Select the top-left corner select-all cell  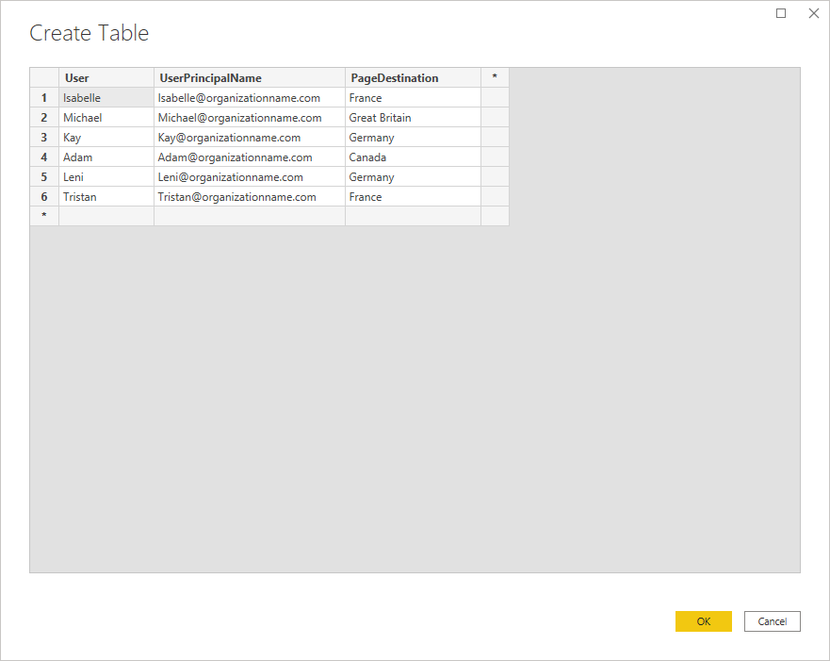tap(44, 78)
